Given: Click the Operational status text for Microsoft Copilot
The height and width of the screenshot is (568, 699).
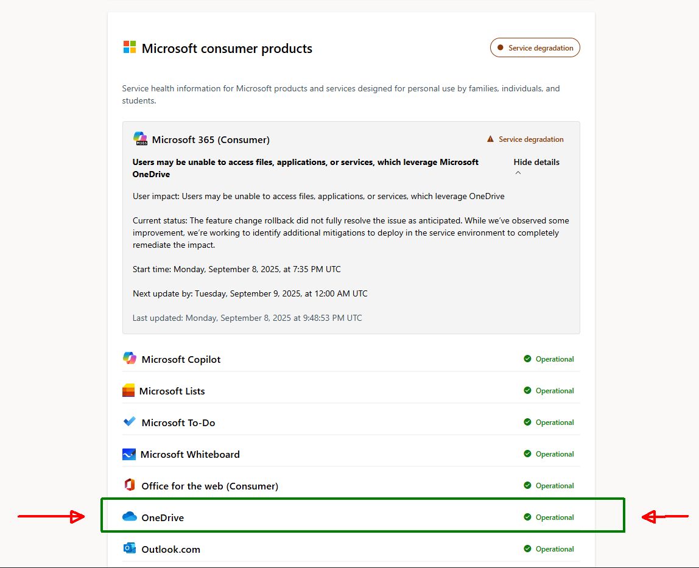Looking at the screenshot, I should click(555, 359).
